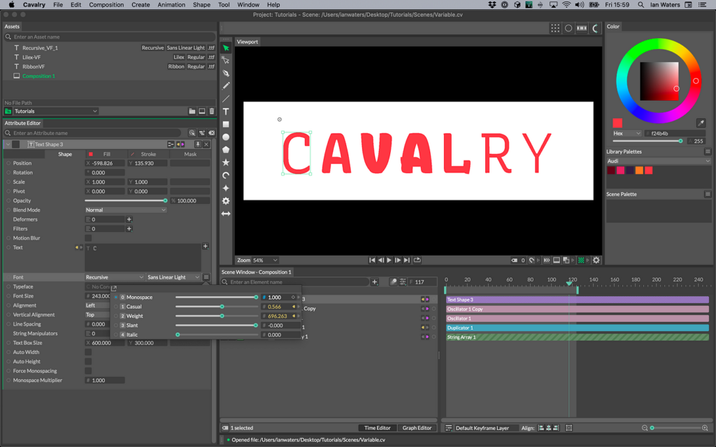Toggle visibility dot on Oscillator 1
The width and height of the screenshot is (716, 447).
[434, 318]
